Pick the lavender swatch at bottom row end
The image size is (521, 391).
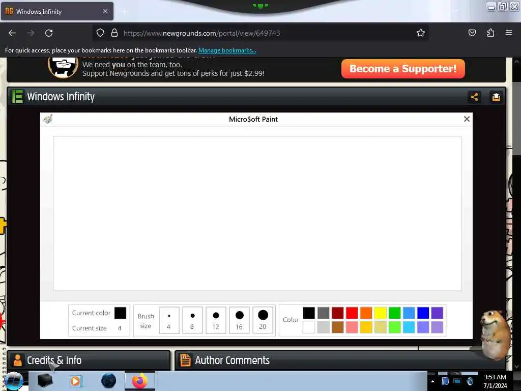click(x=437, y=327)
